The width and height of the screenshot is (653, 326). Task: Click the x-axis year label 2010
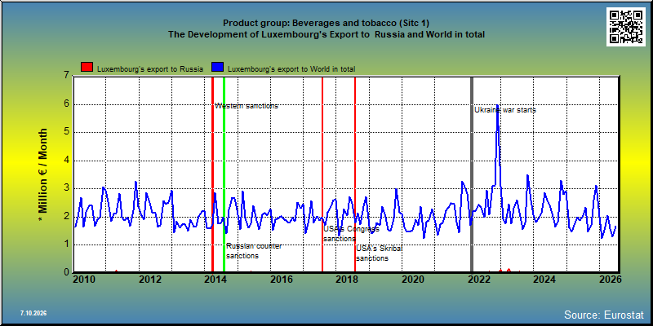(84, 279)
